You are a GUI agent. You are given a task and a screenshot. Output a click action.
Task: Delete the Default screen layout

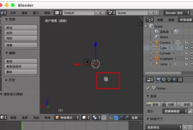[x=103, y=13]
